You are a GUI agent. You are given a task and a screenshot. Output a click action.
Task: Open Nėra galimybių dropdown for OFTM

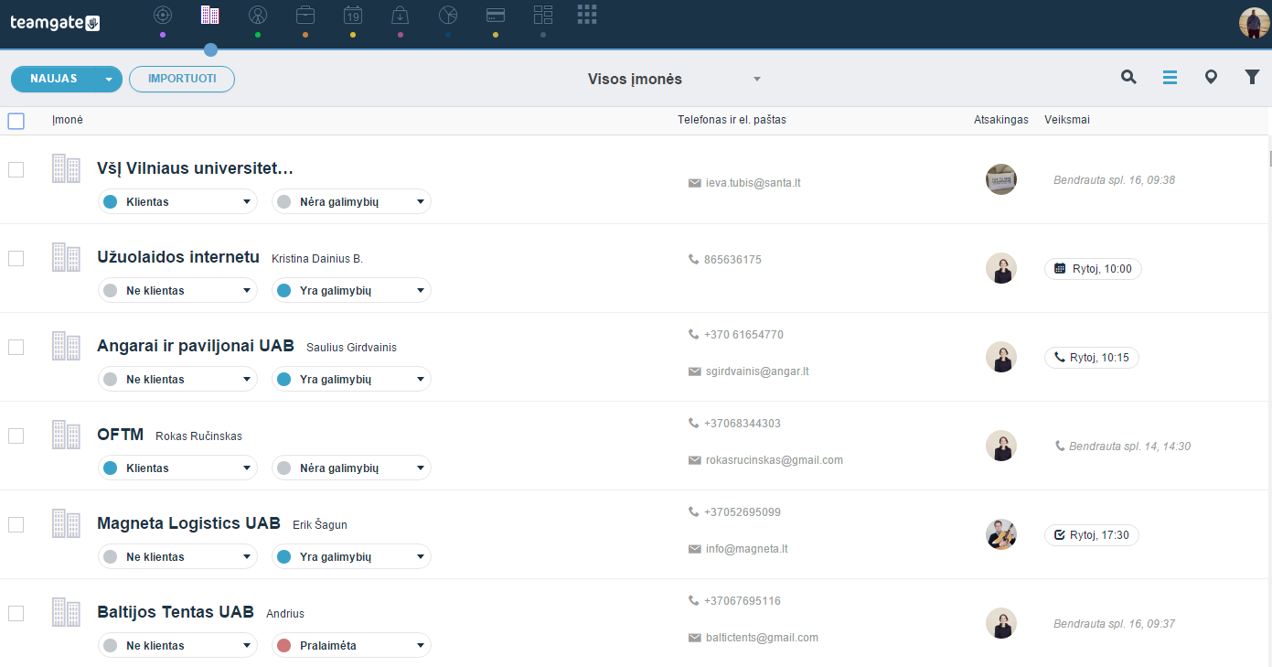click(351, 468)
